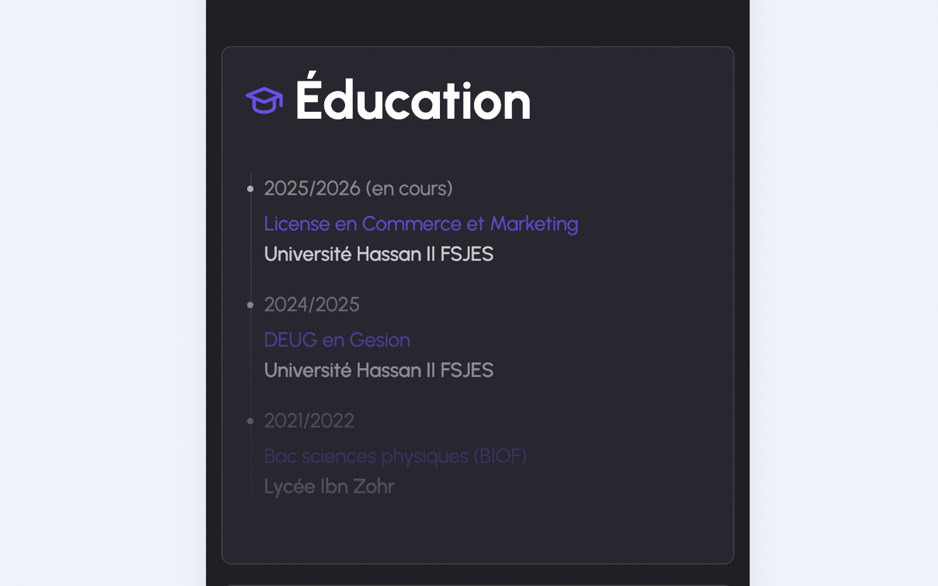This screenshot has height=586, width=938.
Task: Click the graduation cap icon
Action: pos(264,100)
